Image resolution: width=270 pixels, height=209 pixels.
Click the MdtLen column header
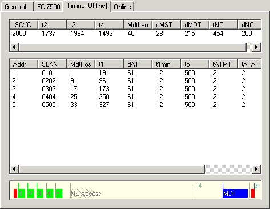(x=138, y=24)
